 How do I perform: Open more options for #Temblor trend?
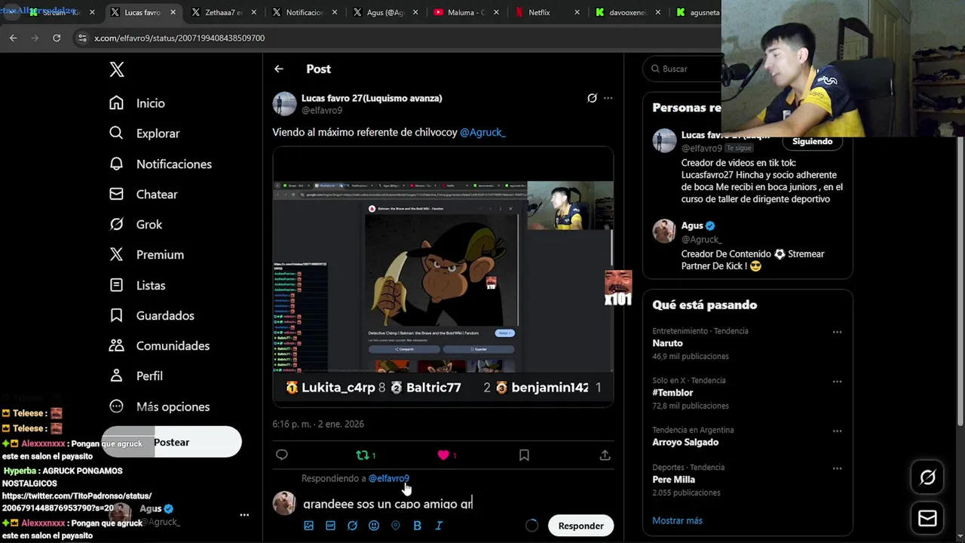[x=837, y=382]
